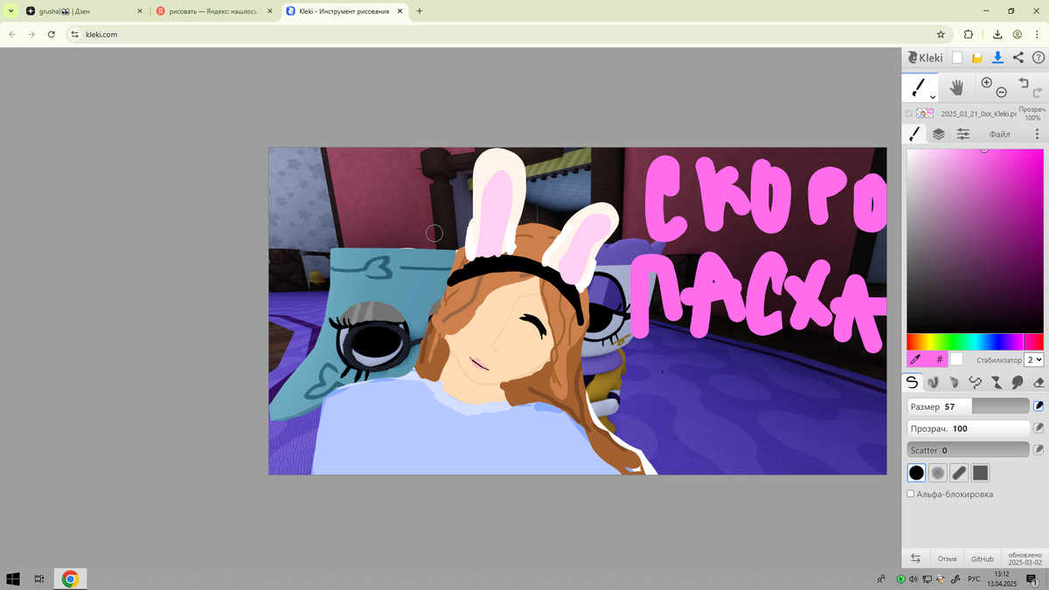Choose the square brush tip

click(980, 473)
